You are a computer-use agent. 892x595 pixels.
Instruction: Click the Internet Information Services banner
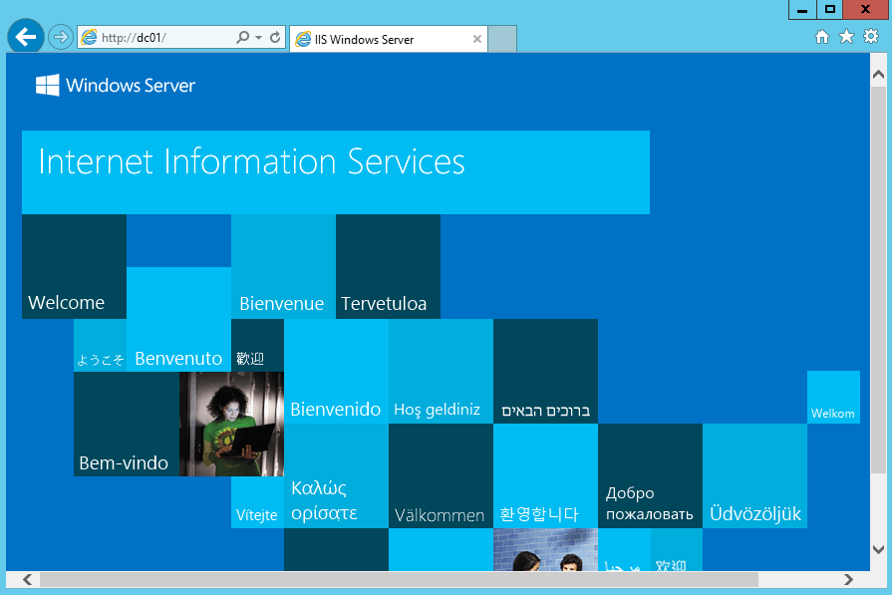click(x=336, y=172)
